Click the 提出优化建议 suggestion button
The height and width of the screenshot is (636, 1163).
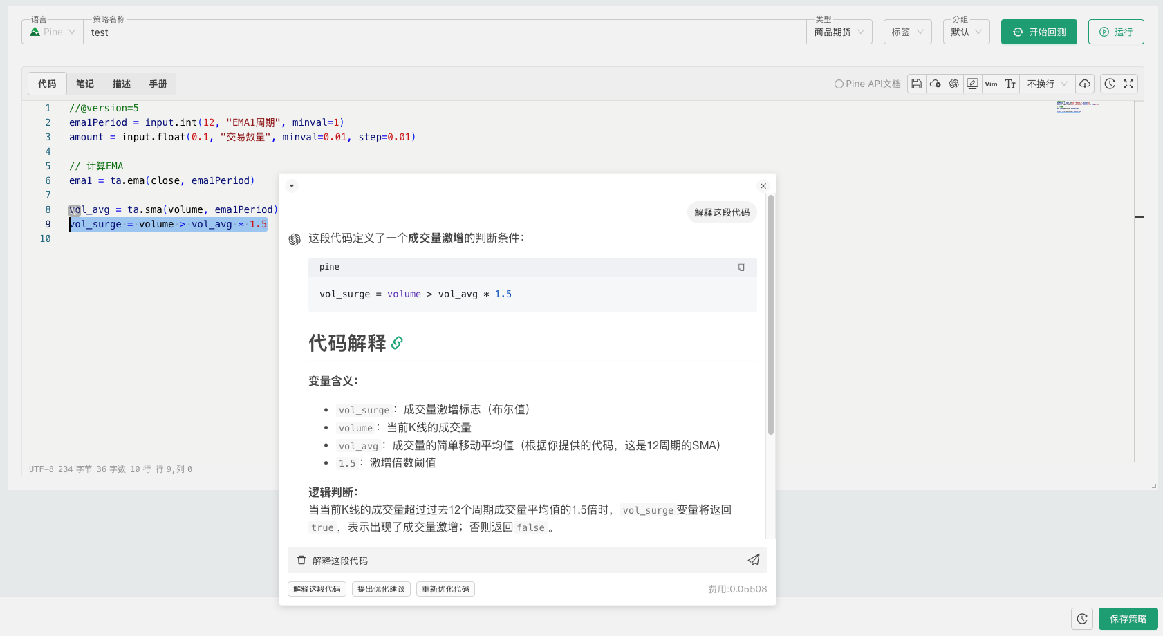pos(381,588)
